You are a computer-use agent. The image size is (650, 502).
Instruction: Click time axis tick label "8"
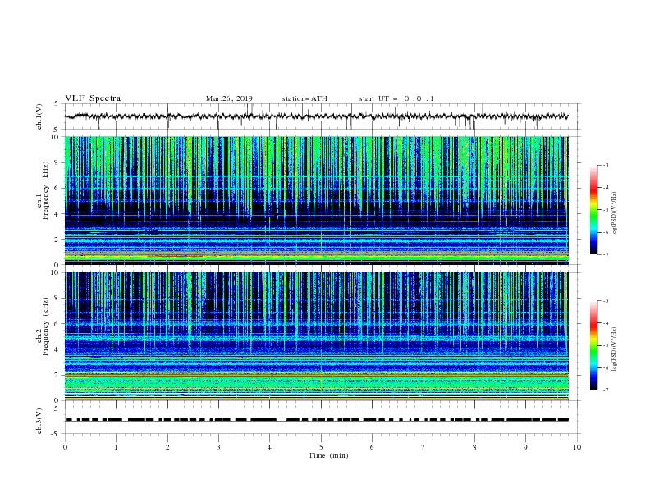point(474,447)
